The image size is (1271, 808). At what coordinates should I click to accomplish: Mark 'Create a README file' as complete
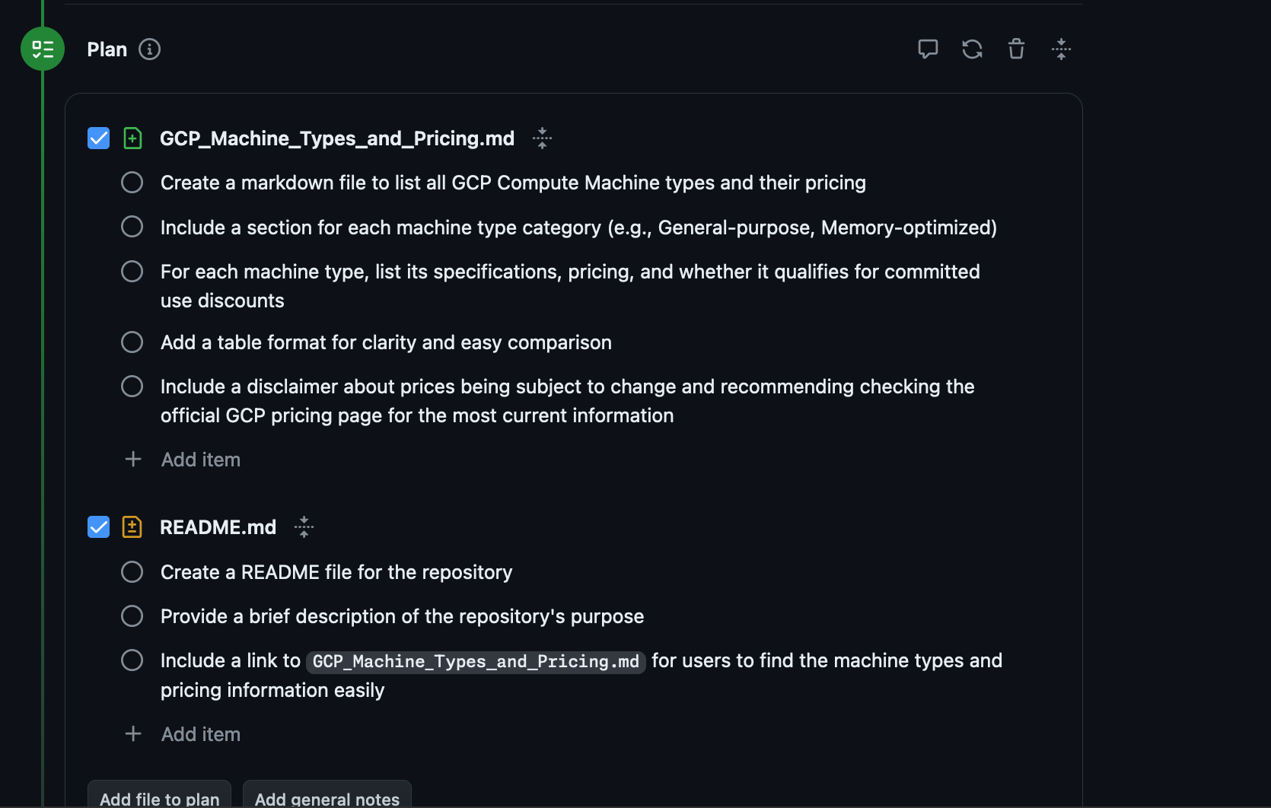pos(132,571)
